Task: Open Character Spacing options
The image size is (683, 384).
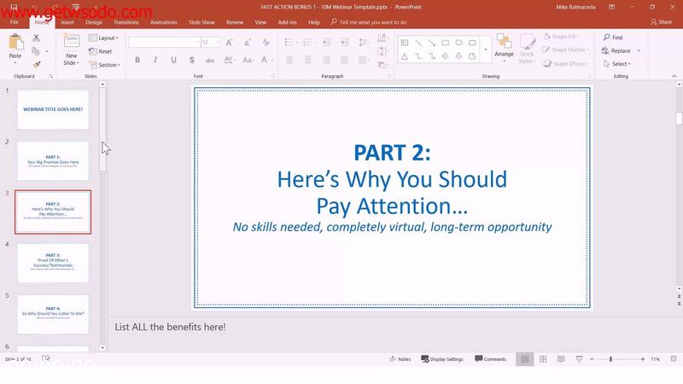Action: click(x=229, y=60)
